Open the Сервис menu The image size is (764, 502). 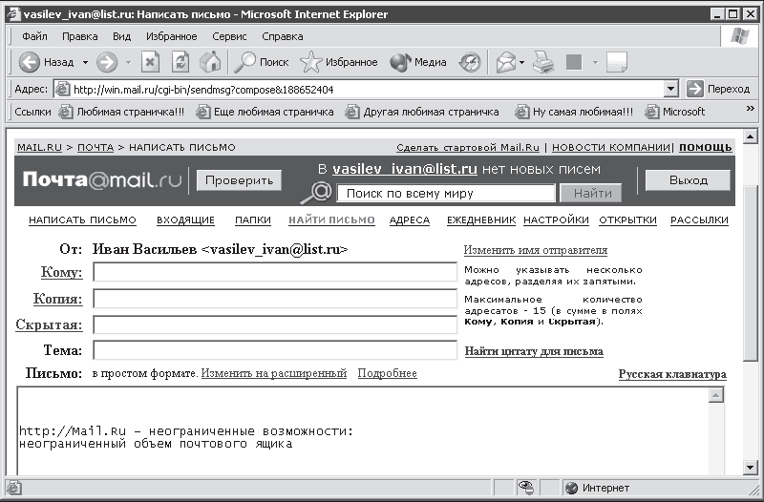pos(229,36)
